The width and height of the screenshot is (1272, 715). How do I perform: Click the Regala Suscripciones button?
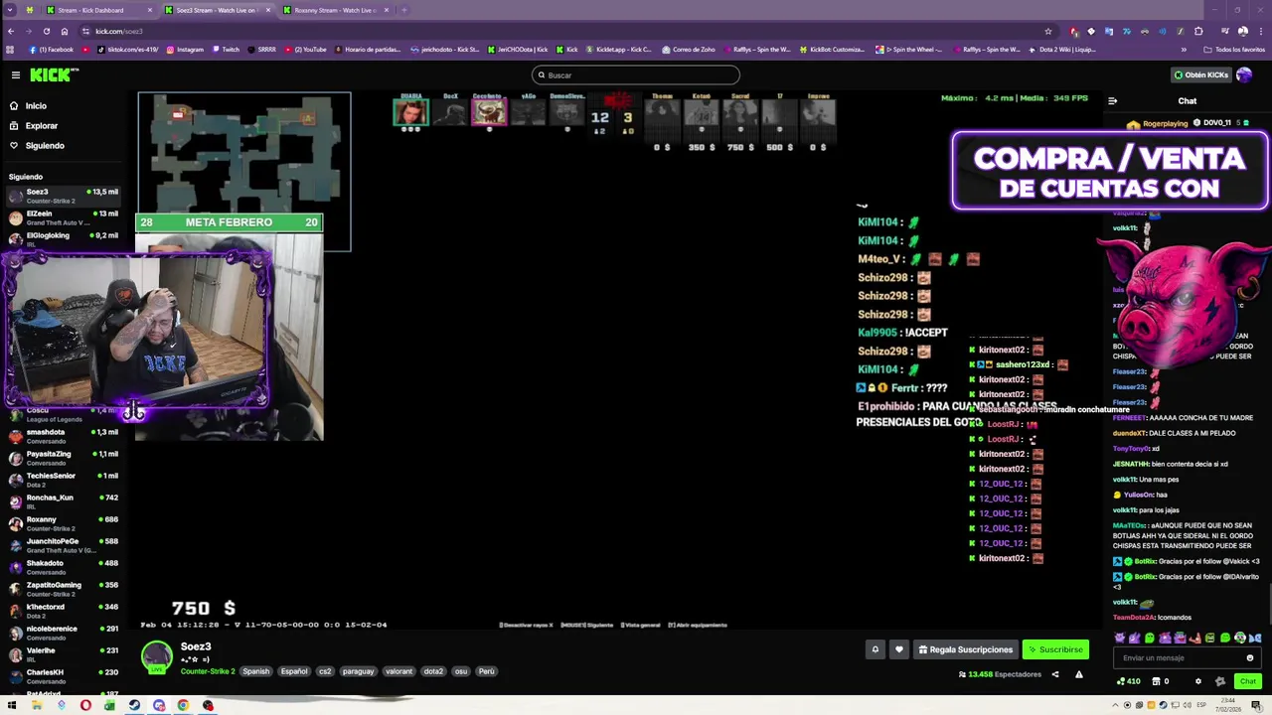point(965,649)
